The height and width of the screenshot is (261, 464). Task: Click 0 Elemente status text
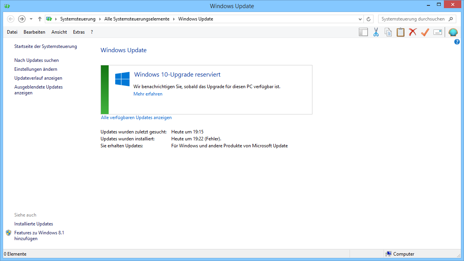pyautogui.click(x=15, y=254)
